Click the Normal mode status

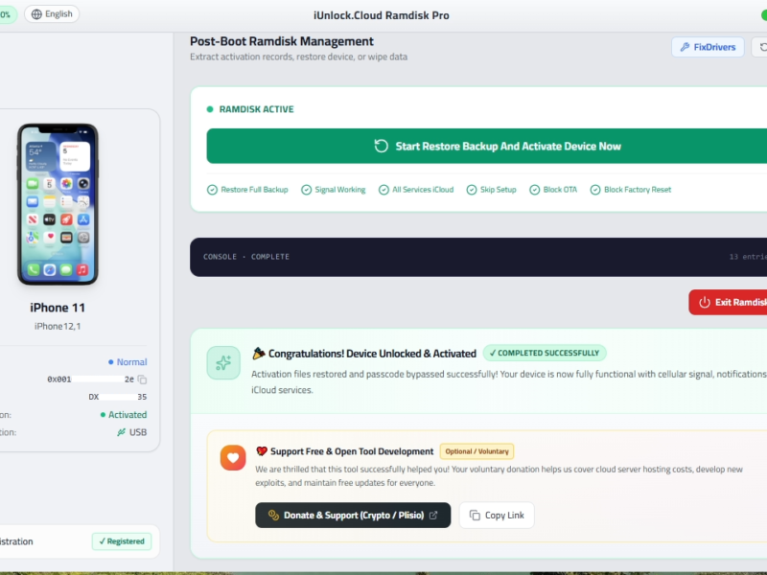(128, 362)
